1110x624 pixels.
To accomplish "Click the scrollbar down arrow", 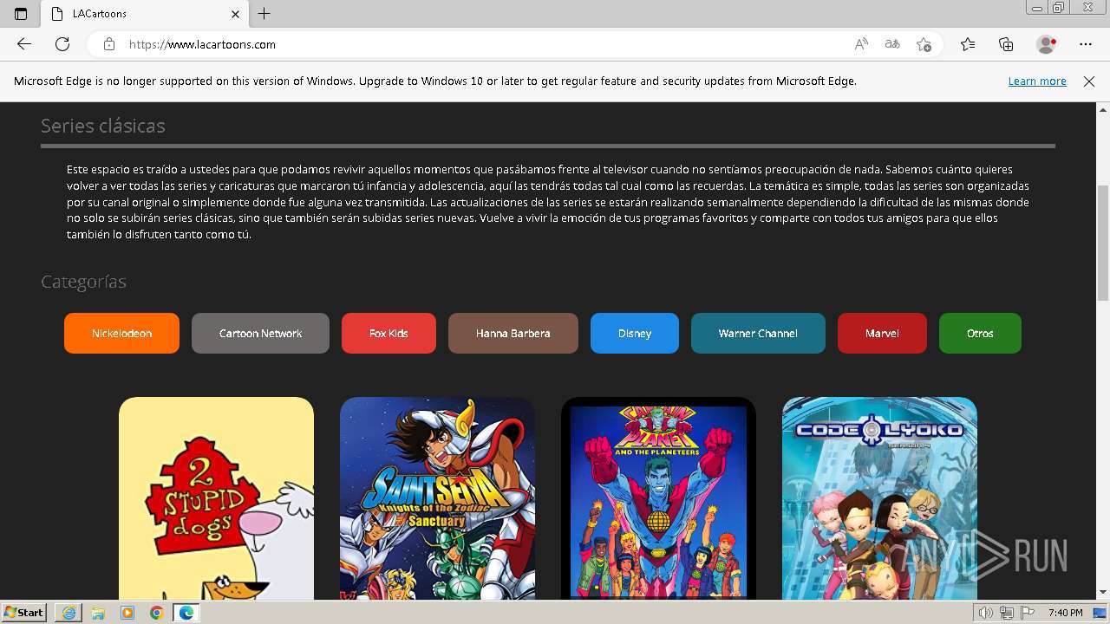I will coord(1102,592).
